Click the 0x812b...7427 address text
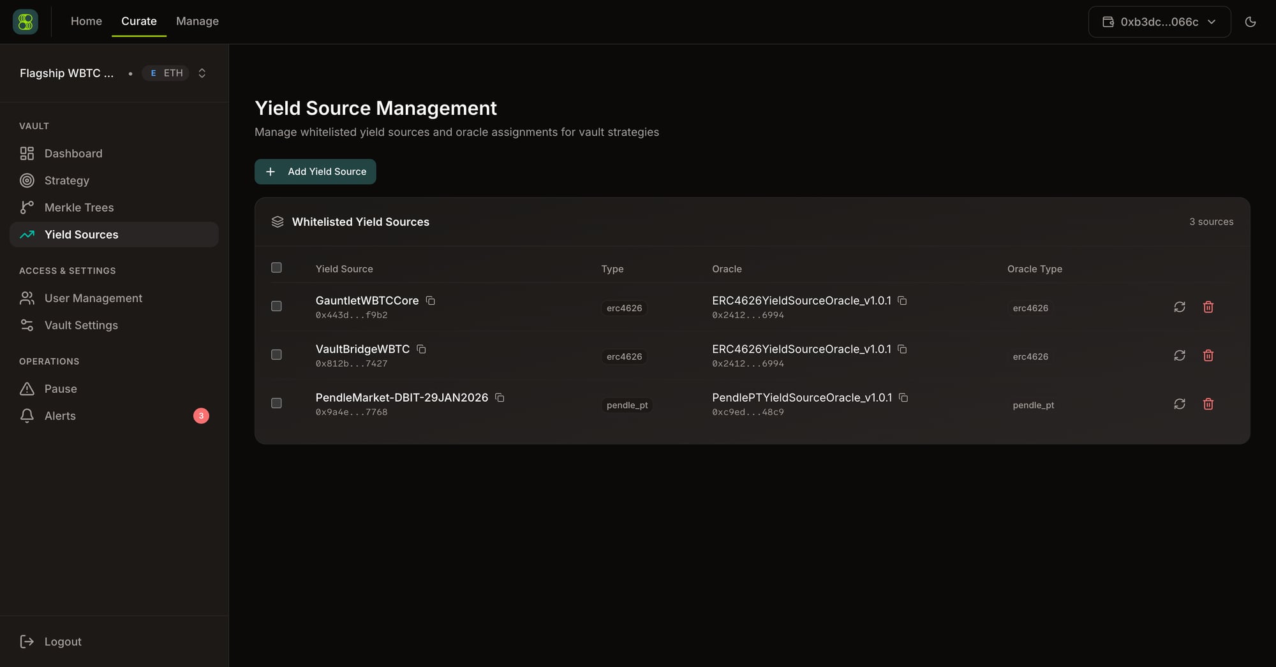Viewport: 1276px width, 667px height. [352, 363]
